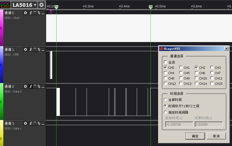Viewport: 232px width, 146px height.
Task: Set rising edge trigger on channel 1
Action: click(x=31, y=49)
